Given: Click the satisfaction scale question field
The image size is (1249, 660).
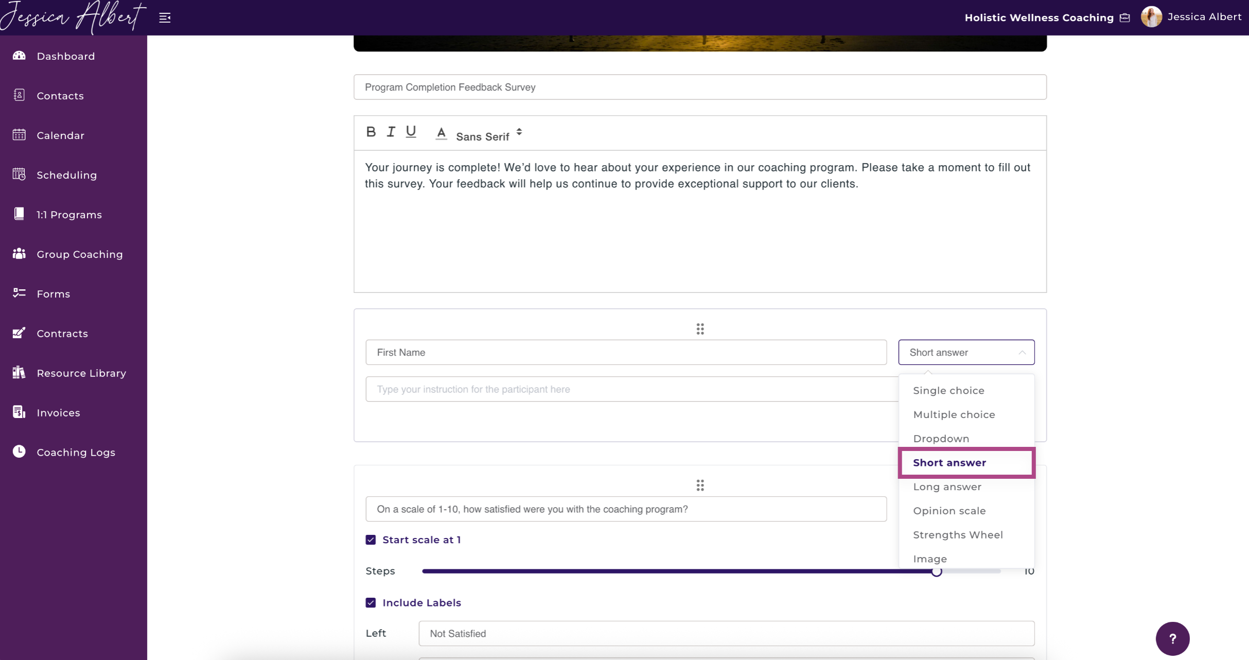Looking at the screenshot, I should 626,509.
